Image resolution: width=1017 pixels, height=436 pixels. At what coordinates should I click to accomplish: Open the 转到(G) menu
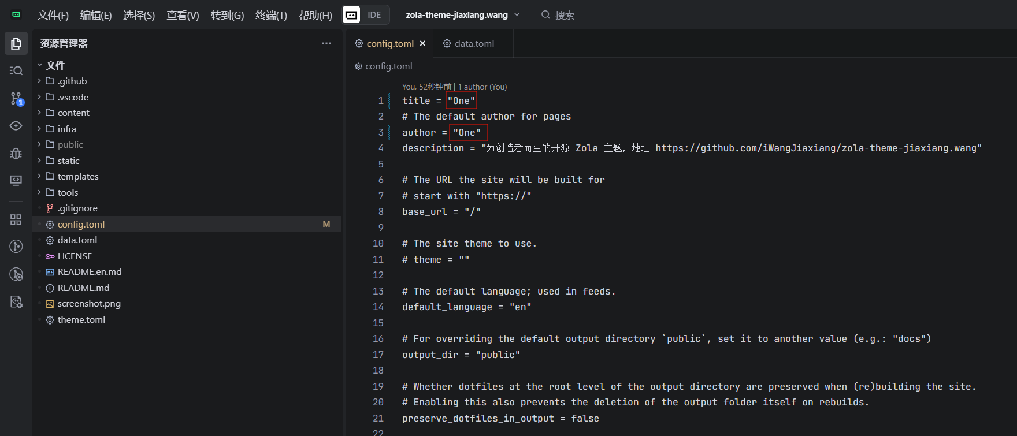[x=227, y=15]
